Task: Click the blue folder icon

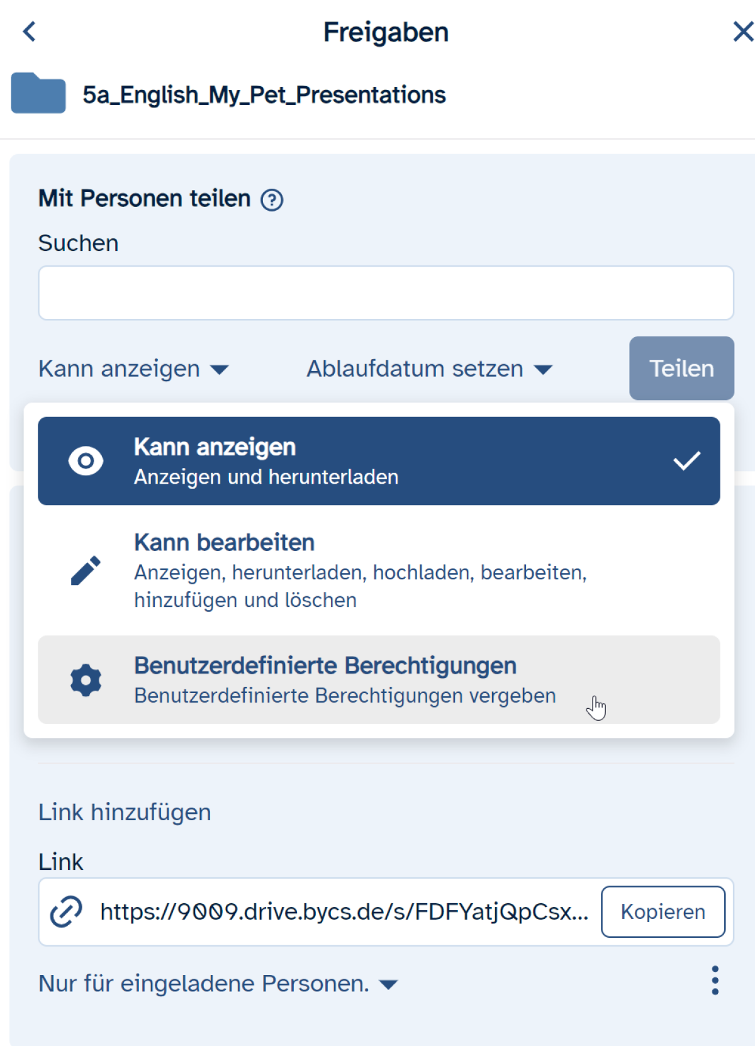Action: 38,94
